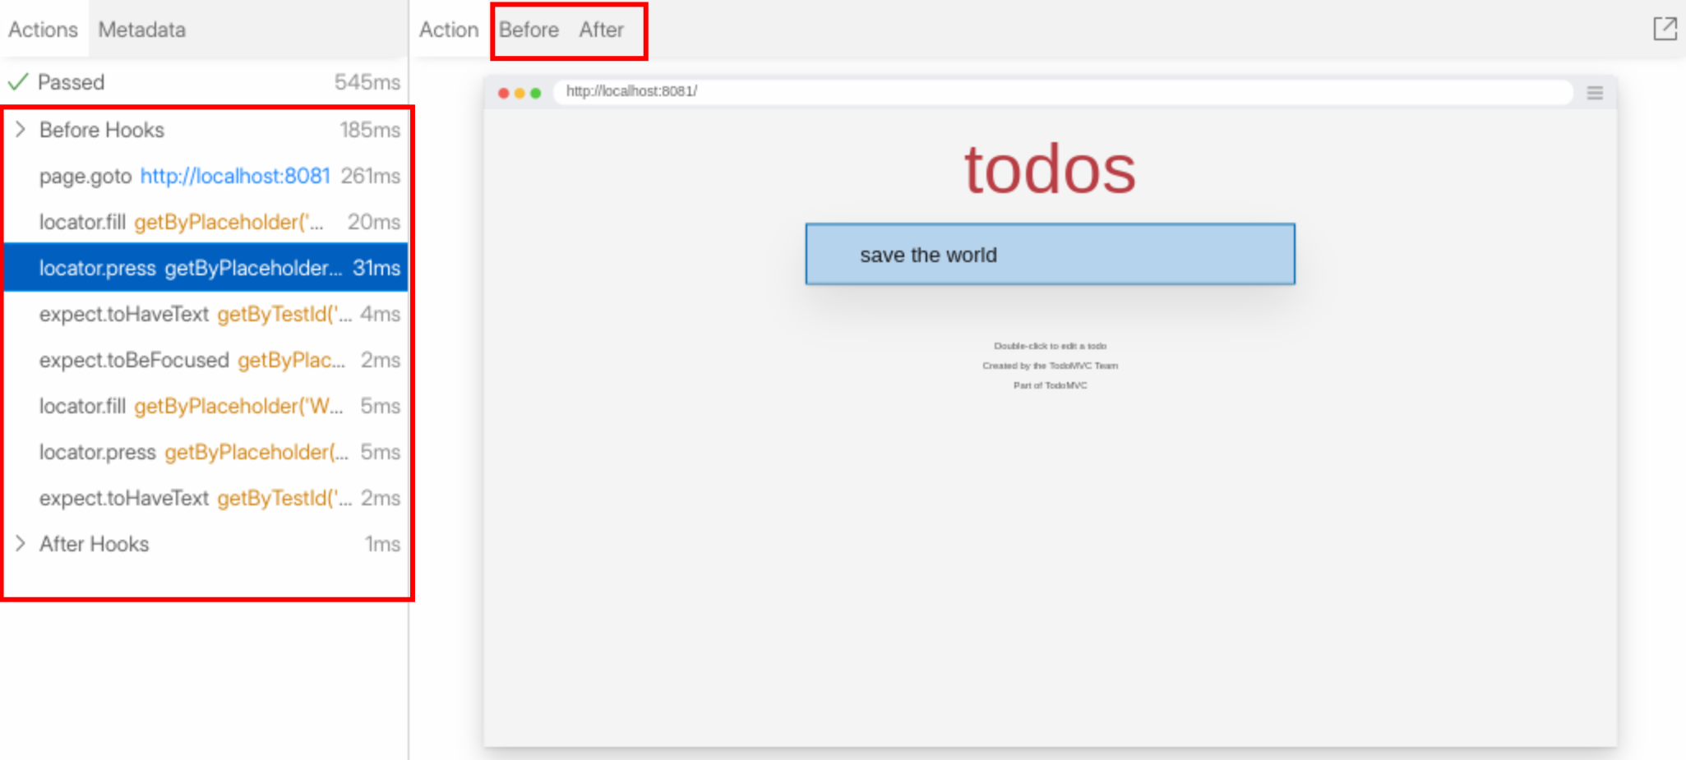Viewport: 1686px width, 760px height.
Task: Switch to the Actions tab
Action: tap(43, 30)
